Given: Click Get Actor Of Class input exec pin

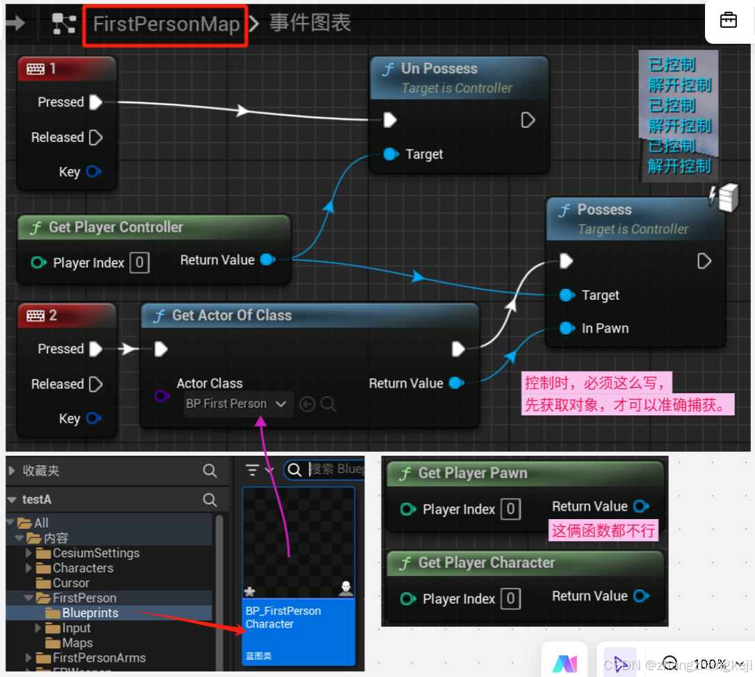Looking at the screenshot, I should click(x=161, y=349).
